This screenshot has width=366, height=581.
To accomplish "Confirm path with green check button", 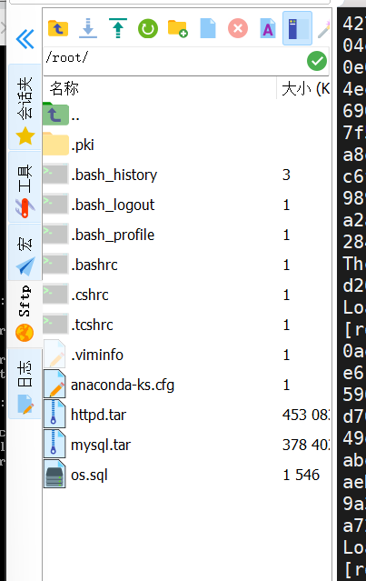I will (317, 61).
